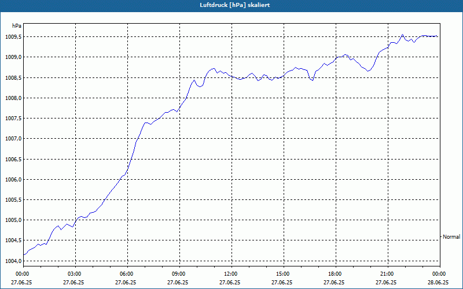Select the 1004,5 axis value

13,240
